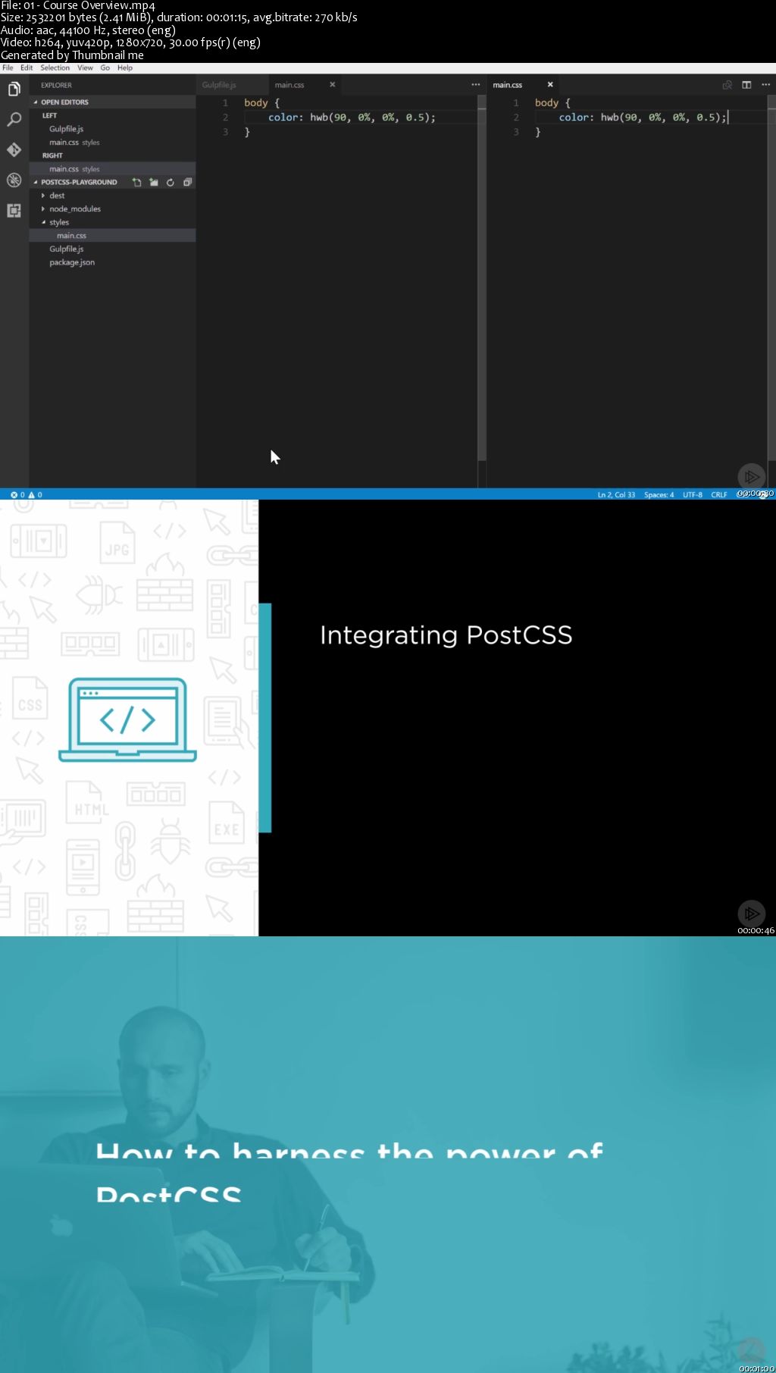776x1373 pixels.
Task: Close main.css tab in left editor group
Action: [x=332, y=85]
